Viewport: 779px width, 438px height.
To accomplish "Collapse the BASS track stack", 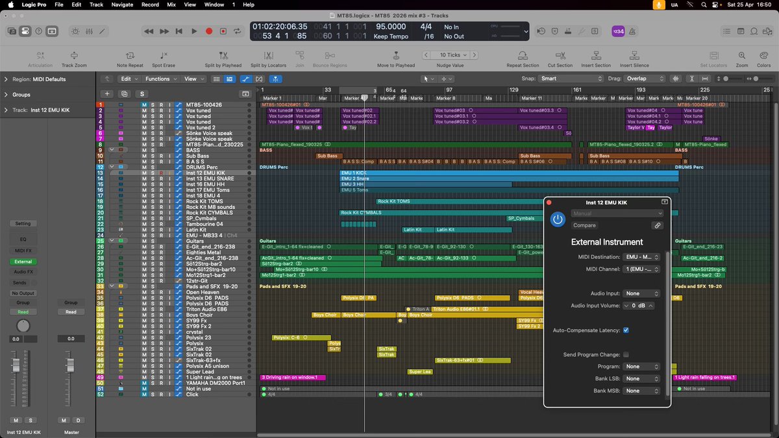I will coord(113,150).
